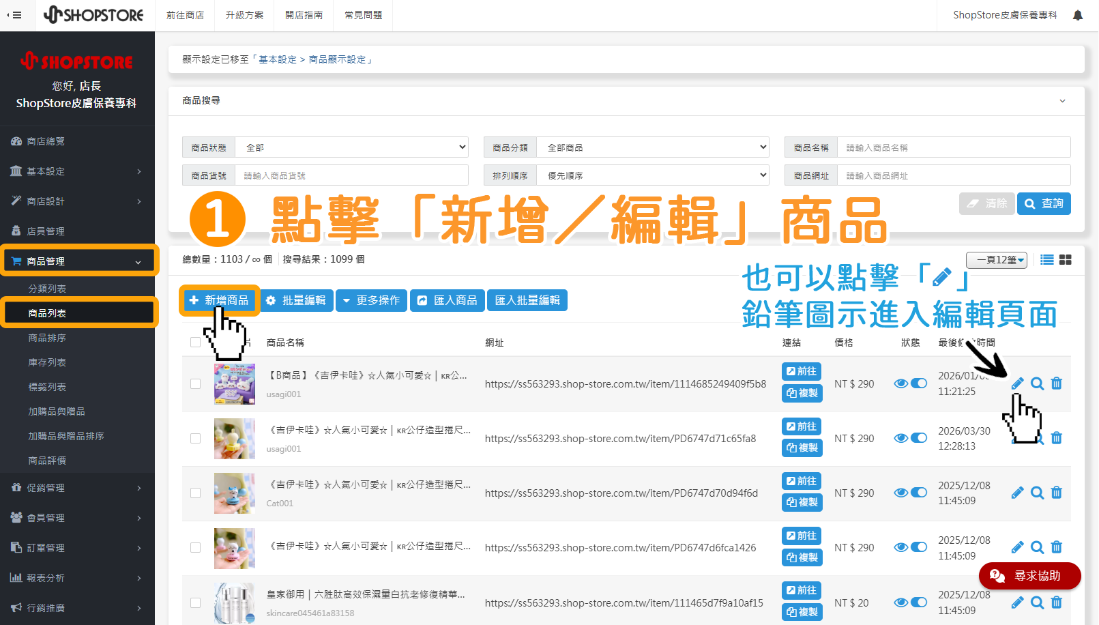This screenshot has width=1099, height=625.
Task: Open the notification bell
Action: (1076, 14)
